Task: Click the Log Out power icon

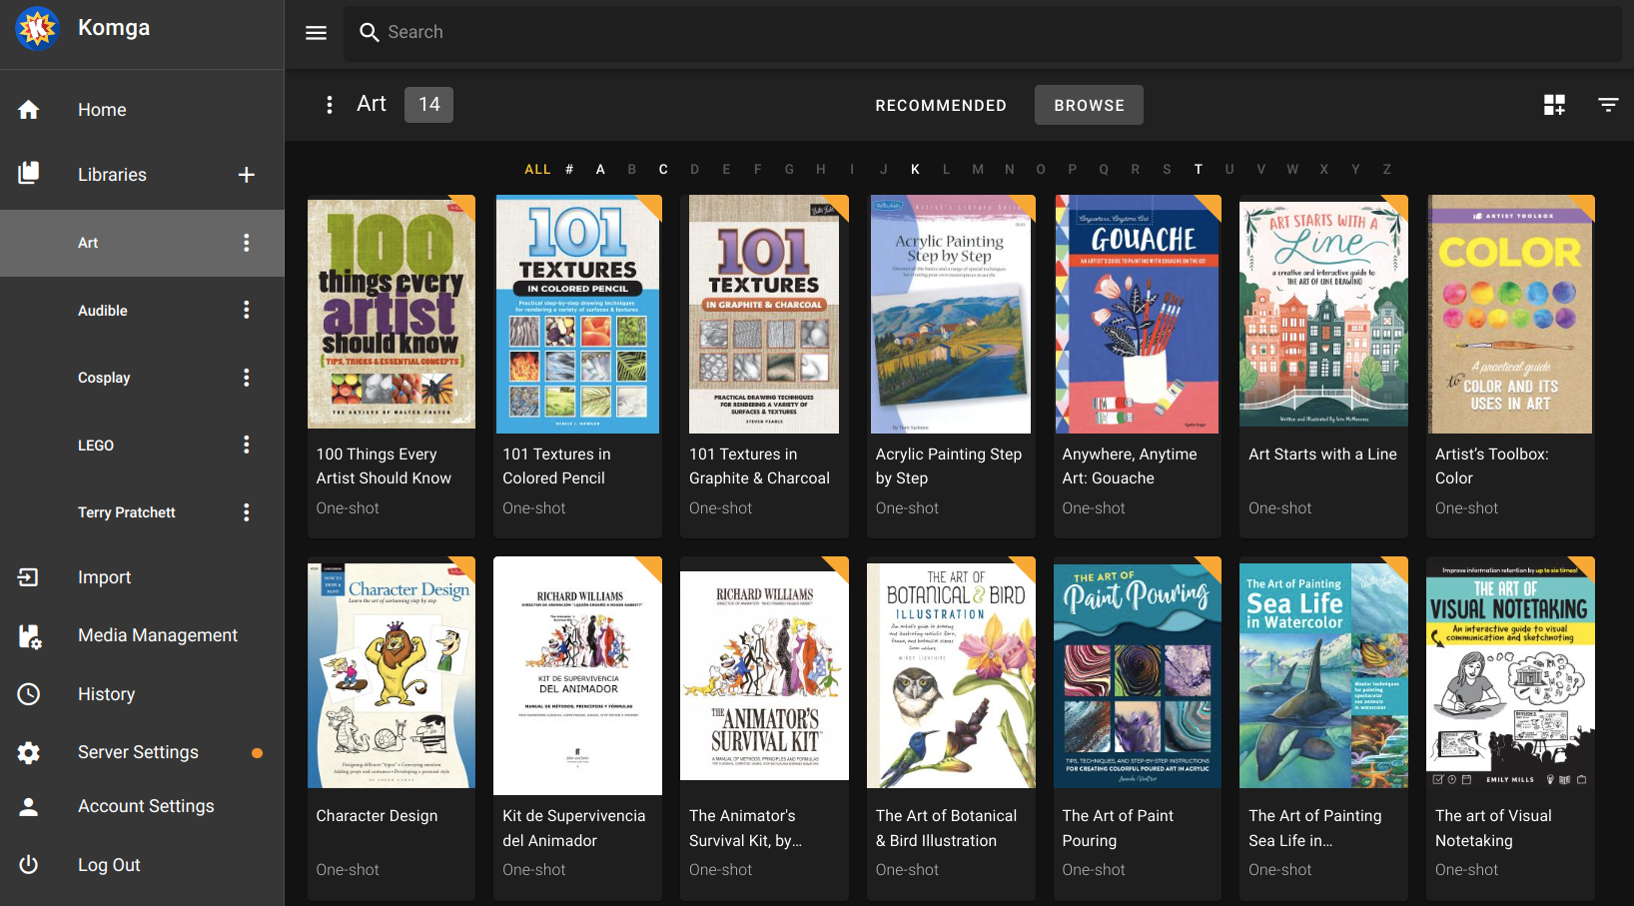Action: 29,865
